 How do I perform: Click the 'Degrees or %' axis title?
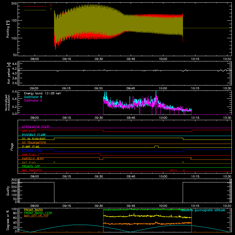8,220
